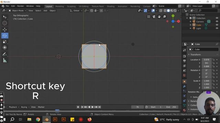Open the Tool properties tab
Screen dimensions: 220x123
click(184, 50)
